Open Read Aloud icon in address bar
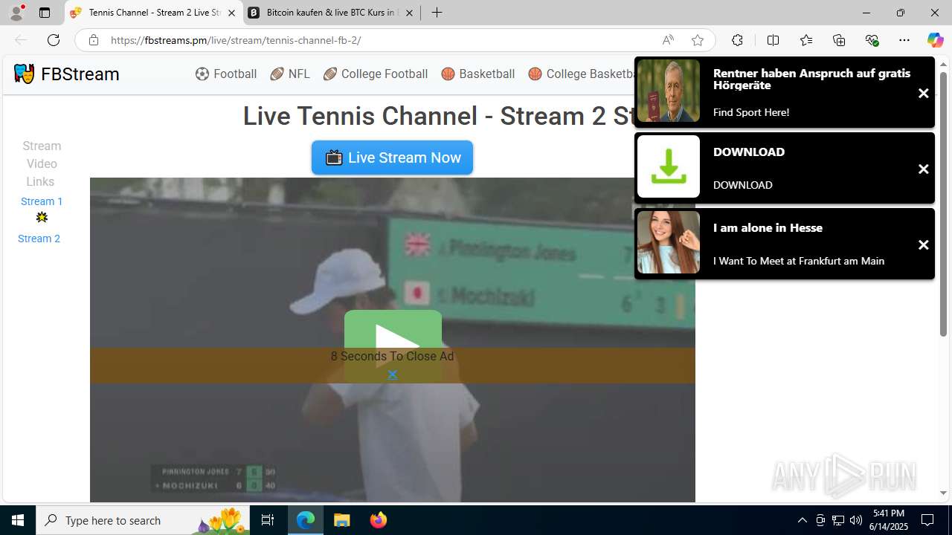The width and height of the screenshot is (952, 535). click(x=668, y=40)
